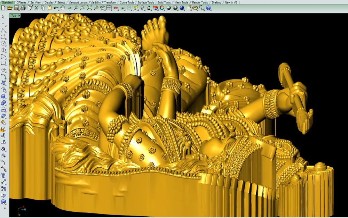348x218 pixels.
Task: Switch to the Standard tab
Action: (x=7, y=2)
